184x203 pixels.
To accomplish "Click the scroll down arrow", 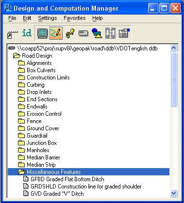I will click(x=174, y=193).
